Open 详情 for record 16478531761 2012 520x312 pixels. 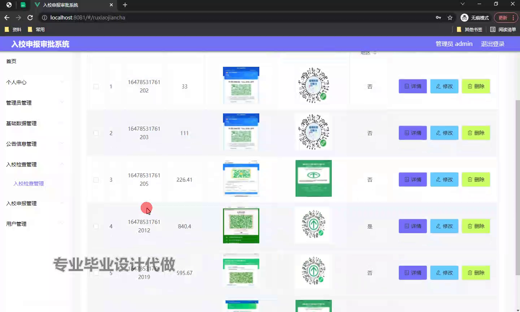tap(413, 226)
